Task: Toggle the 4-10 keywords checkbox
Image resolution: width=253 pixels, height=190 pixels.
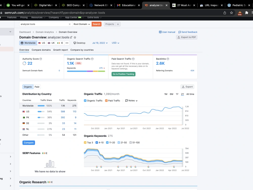Action: 97,142
